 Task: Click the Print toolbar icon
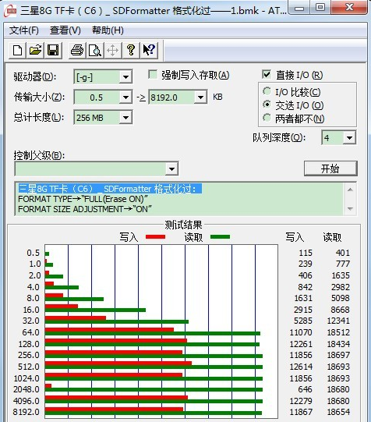77,50
